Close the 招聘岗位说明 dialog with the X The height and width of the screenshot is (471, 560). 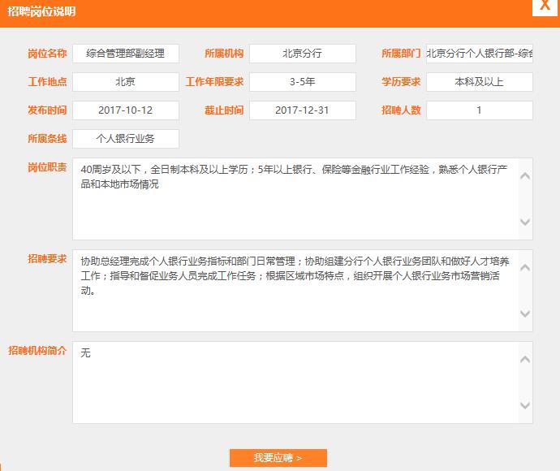coord(544,5)
